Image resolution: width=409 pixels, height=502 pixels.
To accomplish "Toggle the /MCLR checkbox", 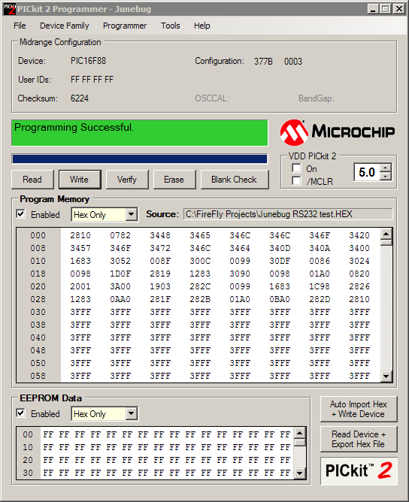I will pyautogui.click(x=296, y=181).
